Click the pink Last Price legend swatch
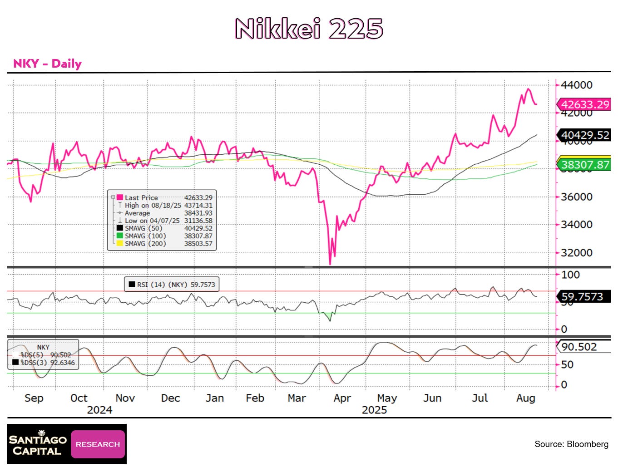The width and height of the screenshot is (623, 467). click(120, 198)
